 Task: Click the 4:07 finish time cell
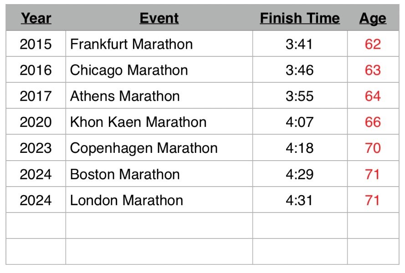pyautogui.click(x=300, y=122)
